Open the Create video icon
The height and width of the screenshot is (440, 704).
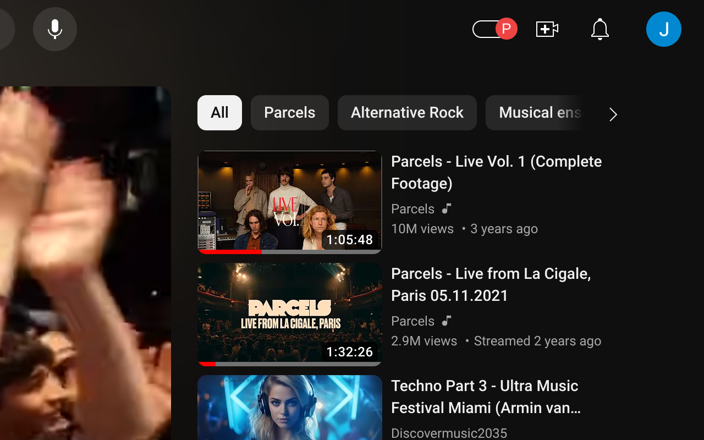547,29
